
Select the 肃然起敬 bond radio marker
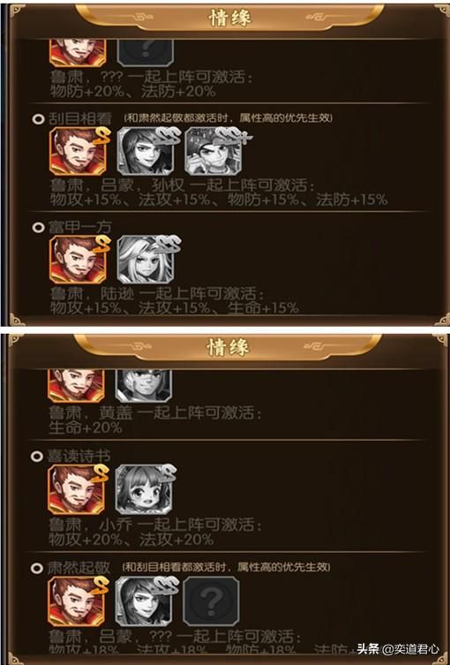click(x=37, y=568)
